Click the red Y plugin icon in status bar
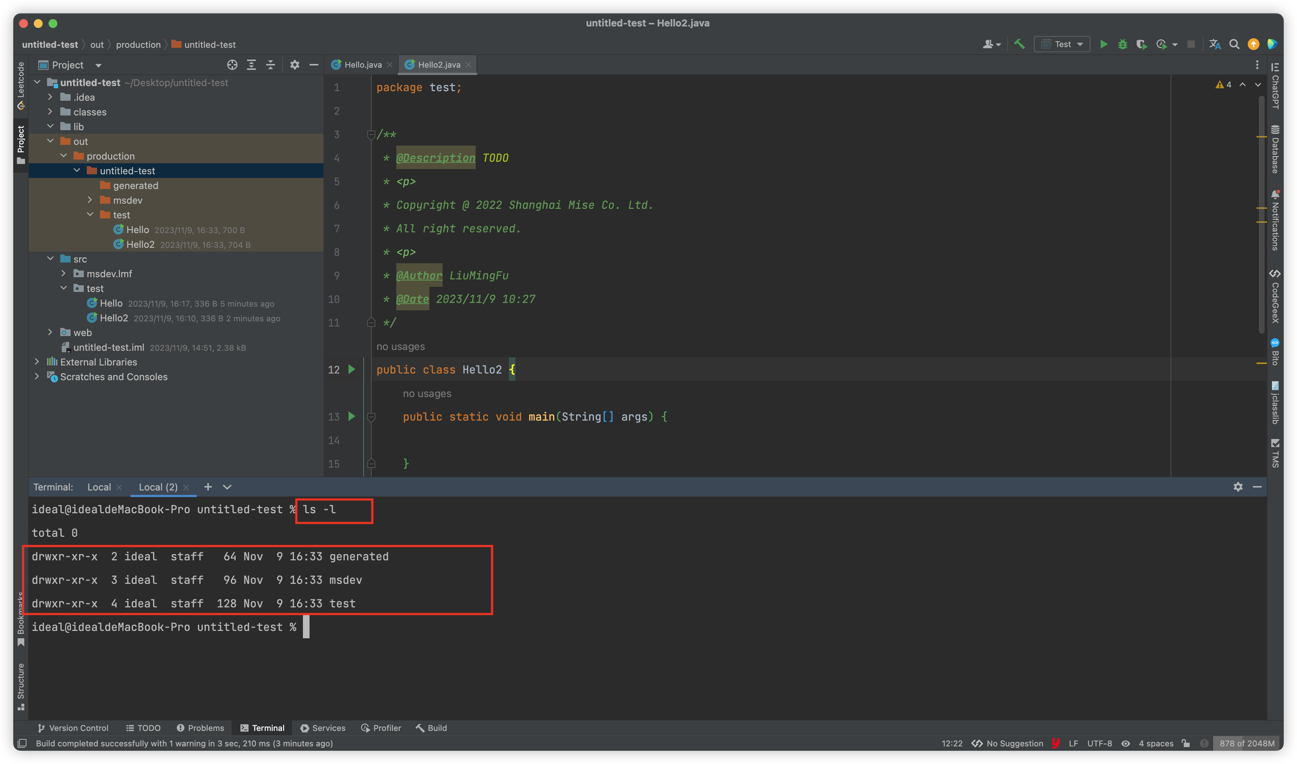The image size is (1297, 764). pyautogui.click(x=1055, y=743)
